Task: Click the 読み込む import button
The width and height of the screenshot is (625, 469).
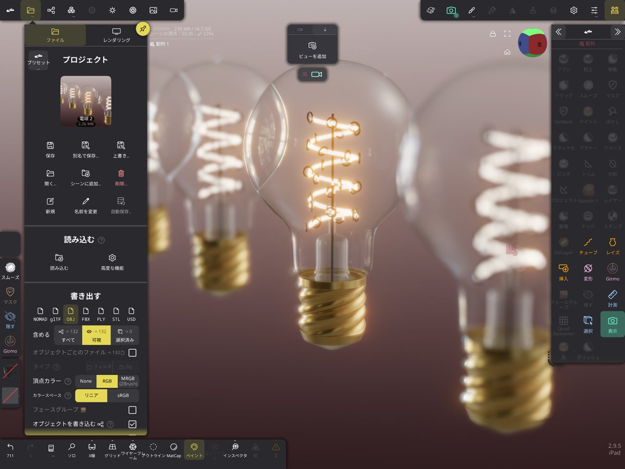Action: (x=59, y=262)
